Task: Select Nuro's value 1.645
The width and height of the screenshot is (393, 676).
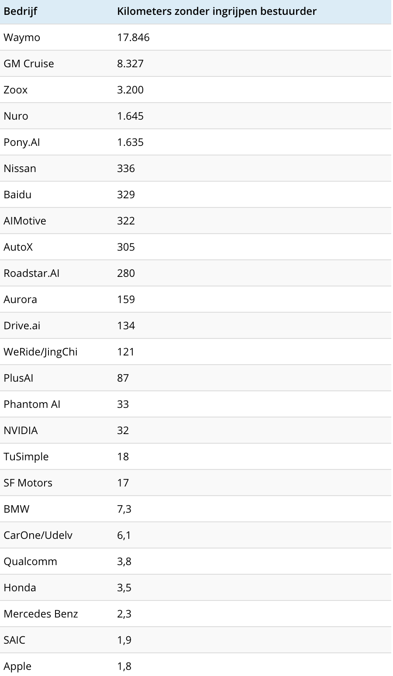Action: [x=130, y=116]
